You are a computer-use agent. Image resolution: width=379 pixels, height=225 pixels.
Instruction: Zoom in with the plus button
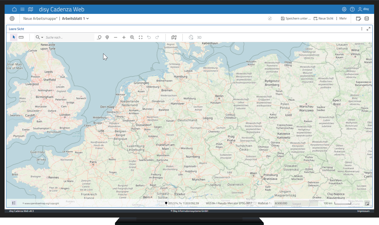pos(124,38)
